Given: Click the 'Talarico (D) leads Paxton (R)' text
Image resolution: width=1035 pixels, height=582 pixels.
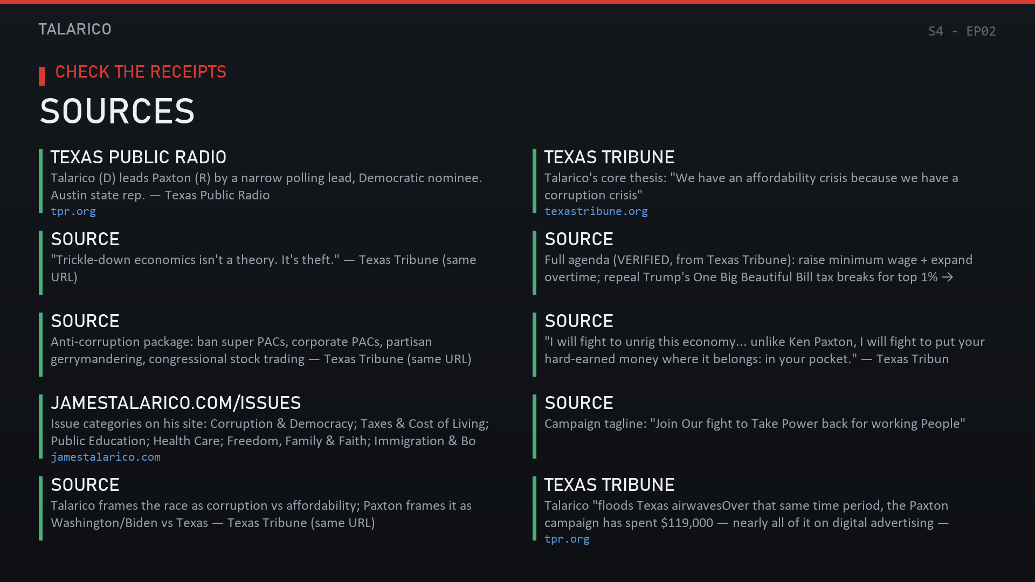Looking at the screenshot, I should click(x=266, y=186).
